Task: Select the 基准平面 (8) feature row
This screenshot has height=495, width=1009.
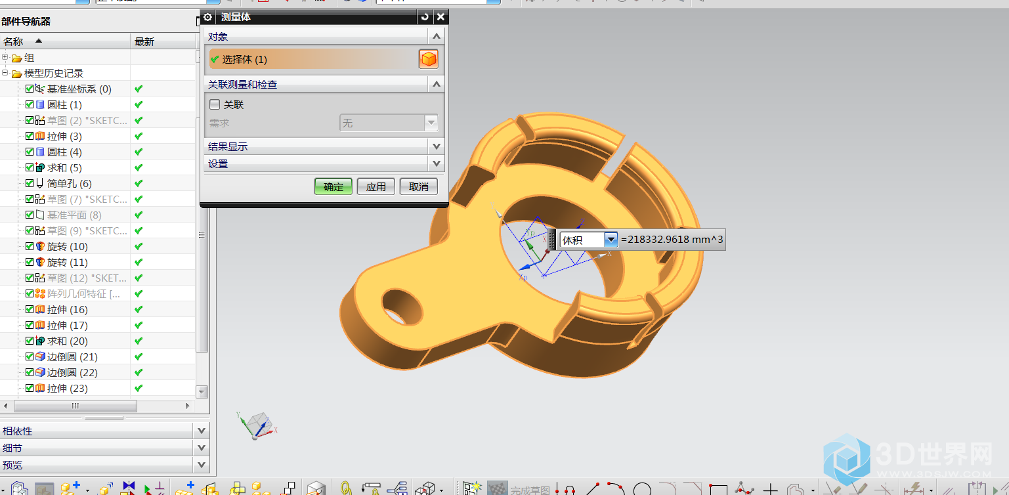Action: (x=98, y=215)
